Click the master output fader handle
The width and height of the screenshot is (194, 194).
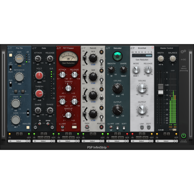point(160,89)
